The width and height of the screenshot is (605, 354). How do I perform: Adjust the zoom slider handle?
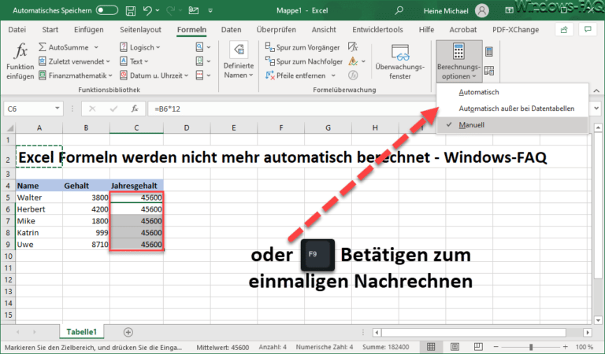531,347
